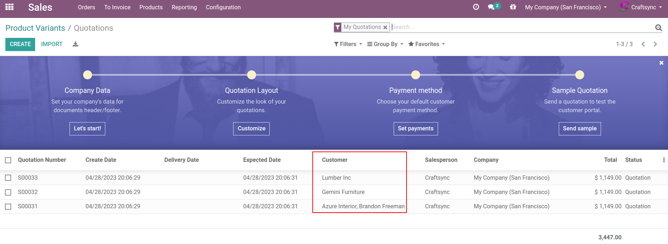Open the apps grid menu
Screen dimensions: 668x244
pyautogui.click(x=9, y=7)
